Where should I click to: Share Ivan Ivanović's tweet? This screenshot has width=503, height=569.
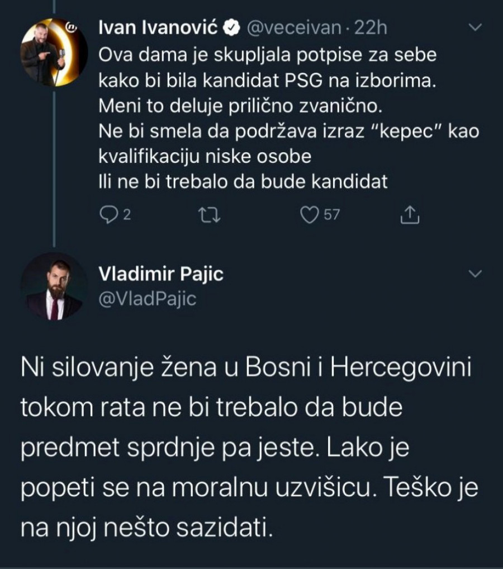[x=410, y=215]
